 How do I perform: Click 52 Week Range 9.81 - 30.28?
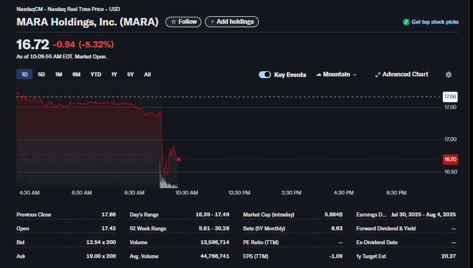click(x=214, y=228)
